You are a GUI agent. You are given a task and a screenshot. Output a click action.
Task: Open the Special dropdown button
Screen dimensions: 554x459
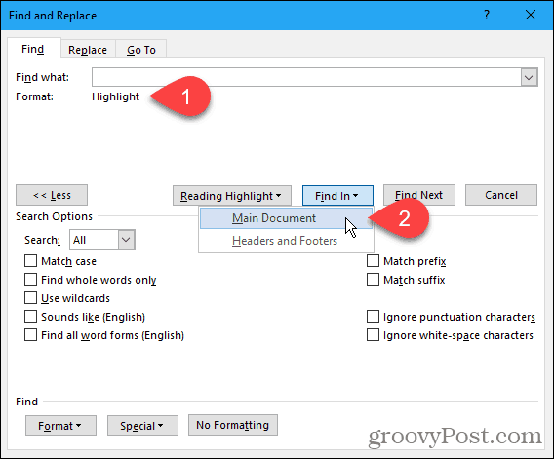142,426
